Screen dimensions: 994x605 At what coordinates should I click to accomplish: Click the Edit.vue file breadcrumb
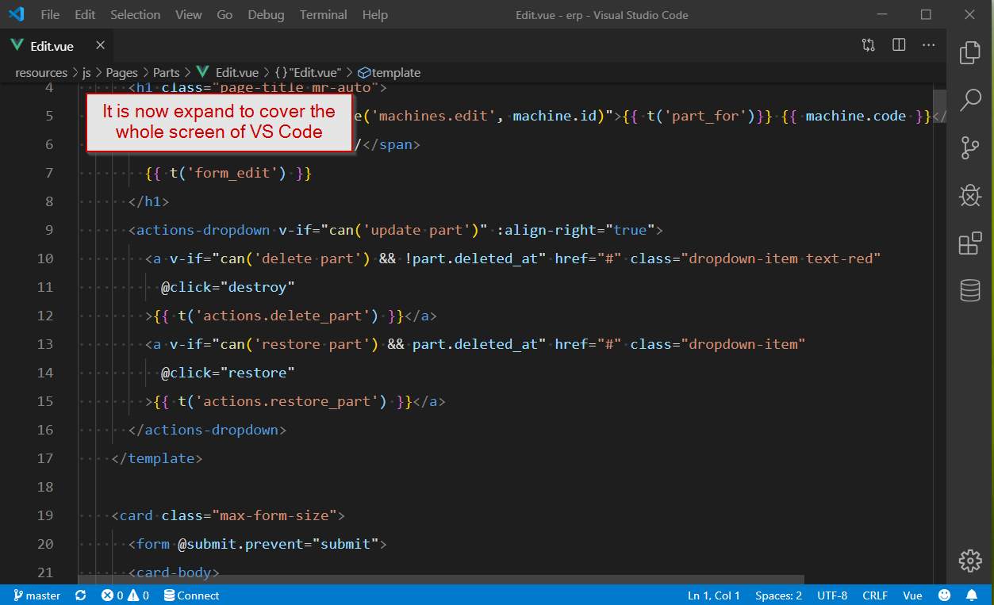pos(228,72)
